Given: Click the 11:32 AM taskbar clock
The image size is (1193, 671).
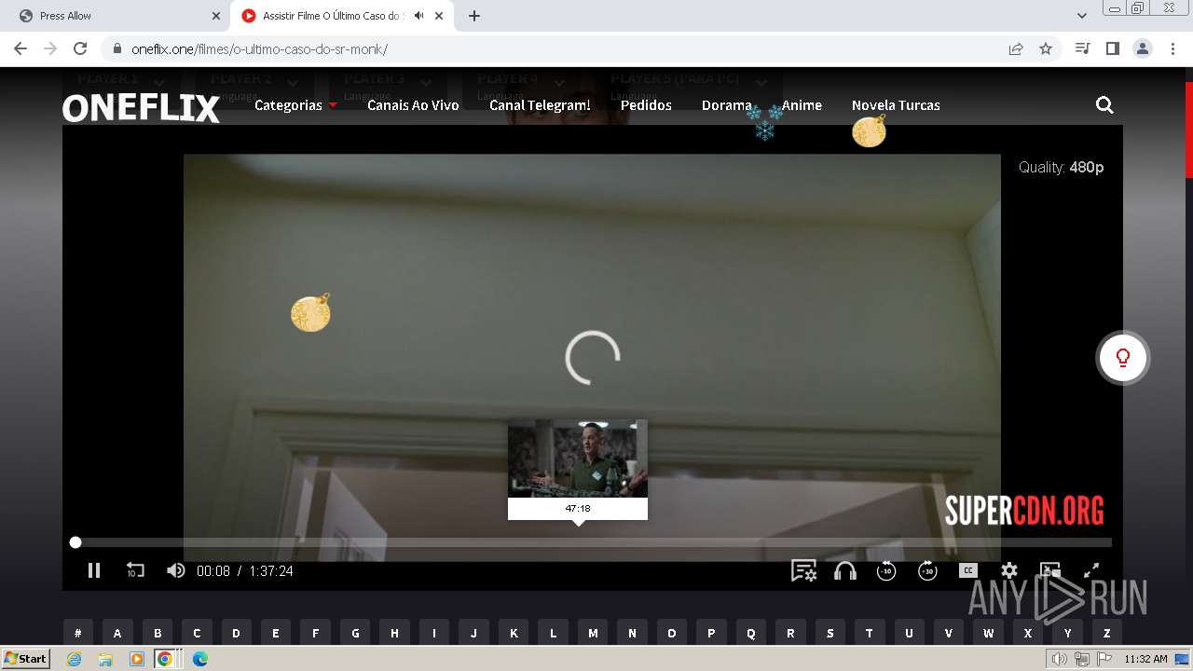Looking at the screenshot, I should point(1145,659).
